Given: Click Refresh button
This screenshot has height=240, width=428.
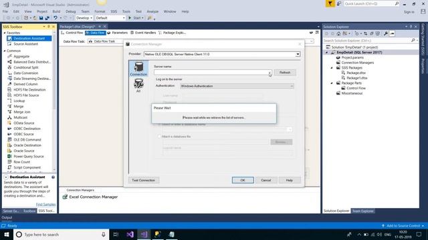Looking at the screenshot, I should click(x=285, y=73).
